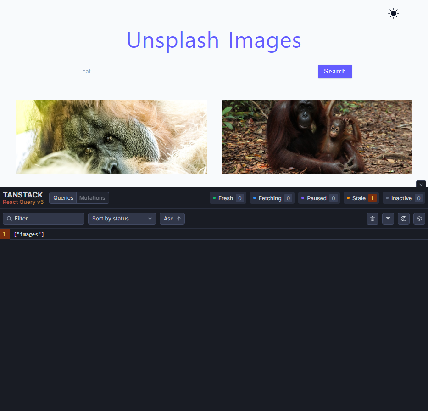Switch to the Queries tab
This screenshot has height=411, width=428.
63,198
